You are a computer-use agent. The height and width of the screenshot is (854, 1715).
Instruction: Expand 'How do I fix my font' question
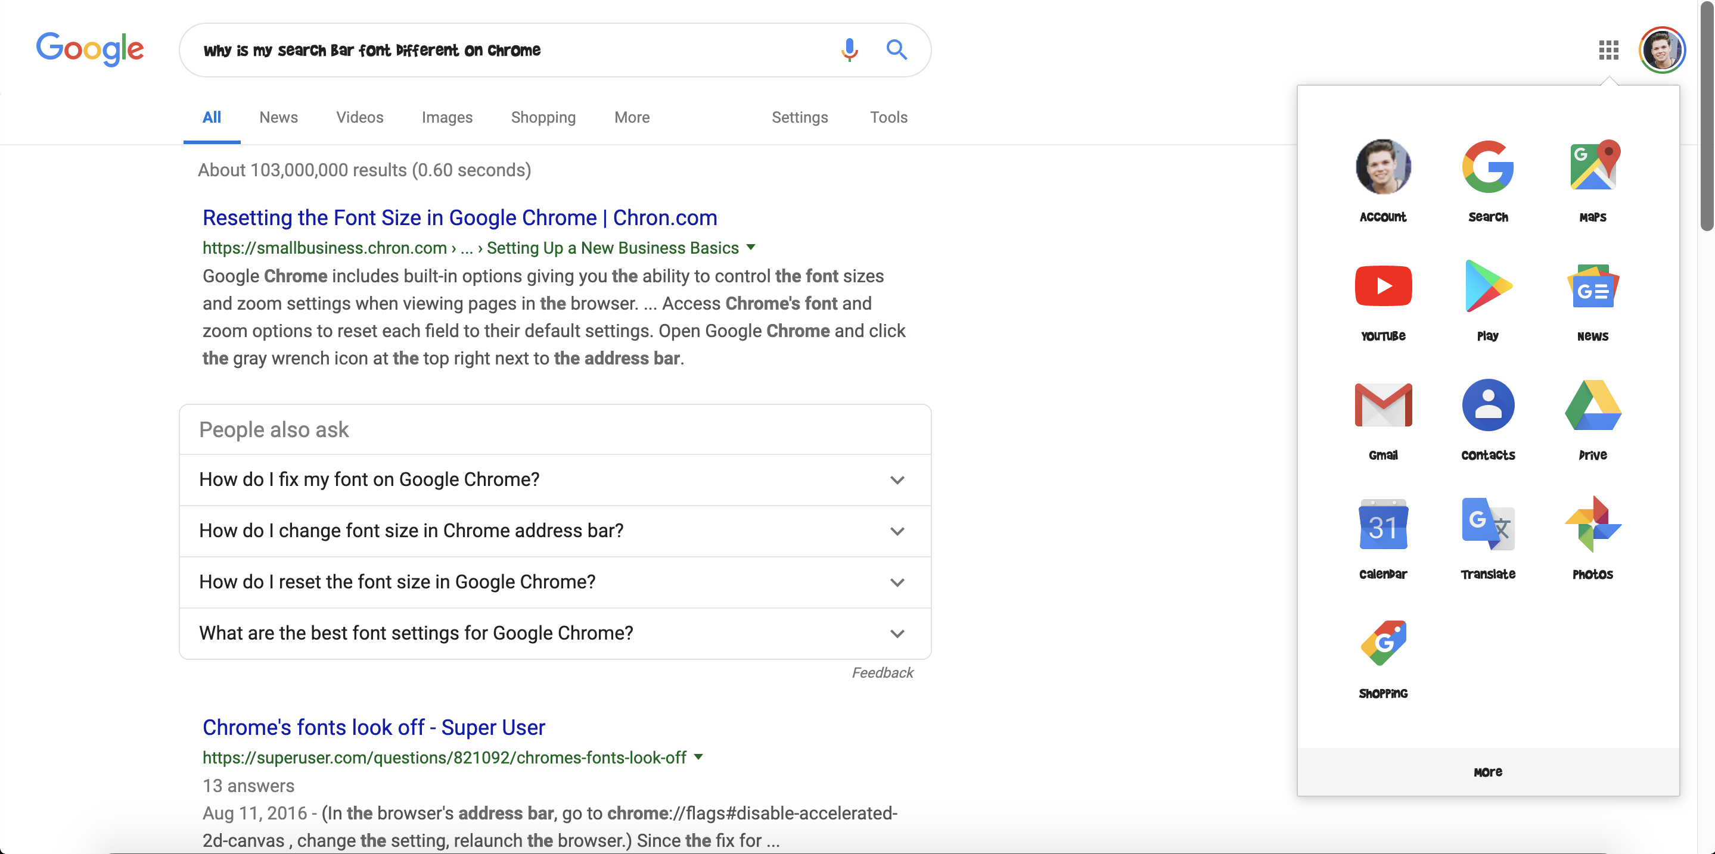[x=897, y=479]
